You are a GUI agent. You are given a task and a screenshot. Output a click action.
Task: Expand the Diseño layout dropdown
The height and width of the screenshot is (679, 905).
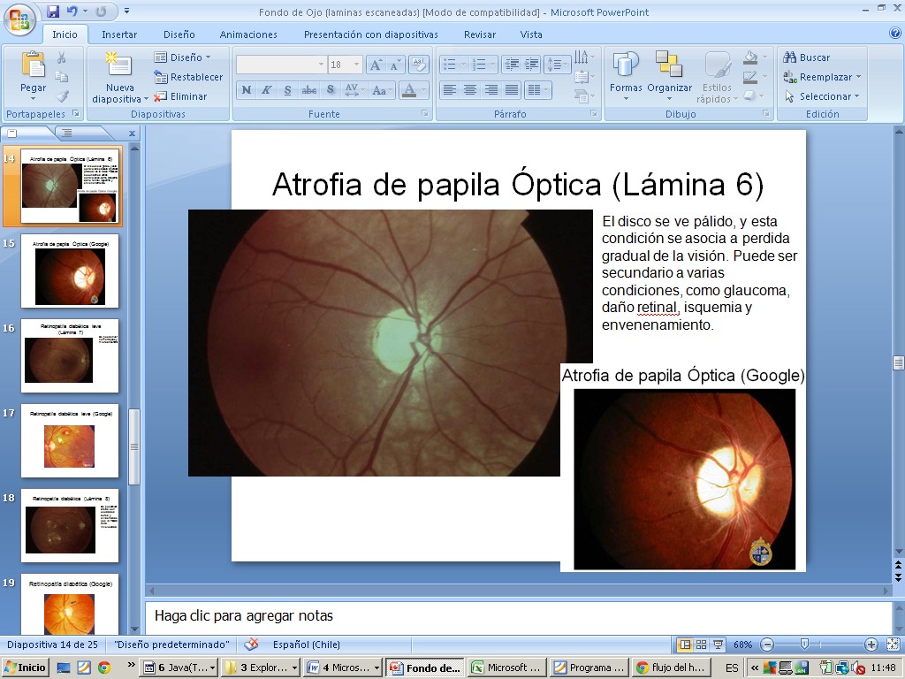208,57
